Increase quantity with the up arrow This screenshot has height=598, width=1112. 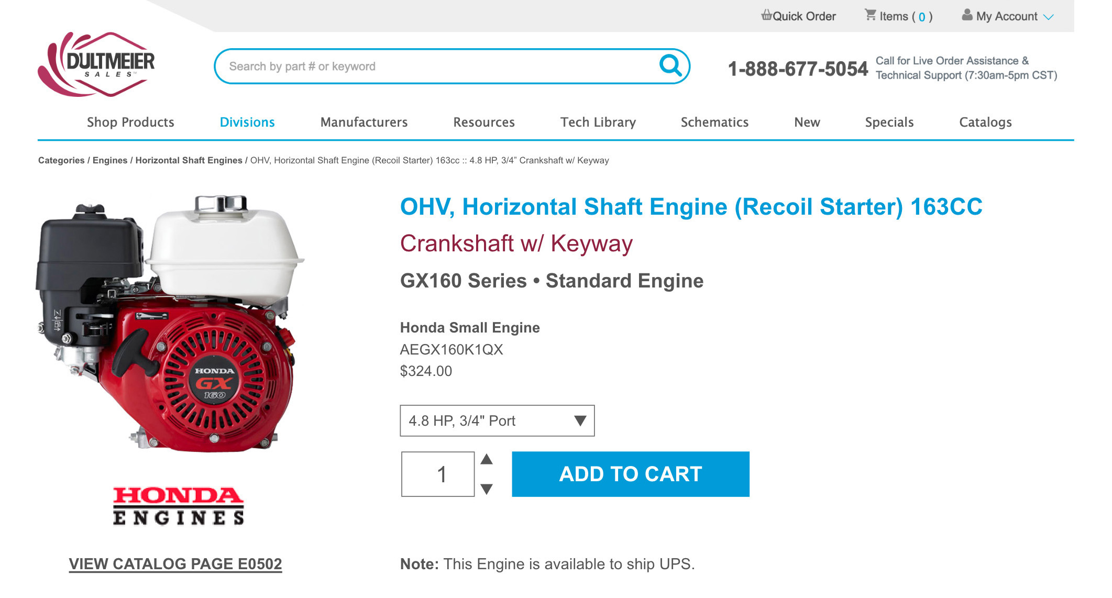pos(487,459)
